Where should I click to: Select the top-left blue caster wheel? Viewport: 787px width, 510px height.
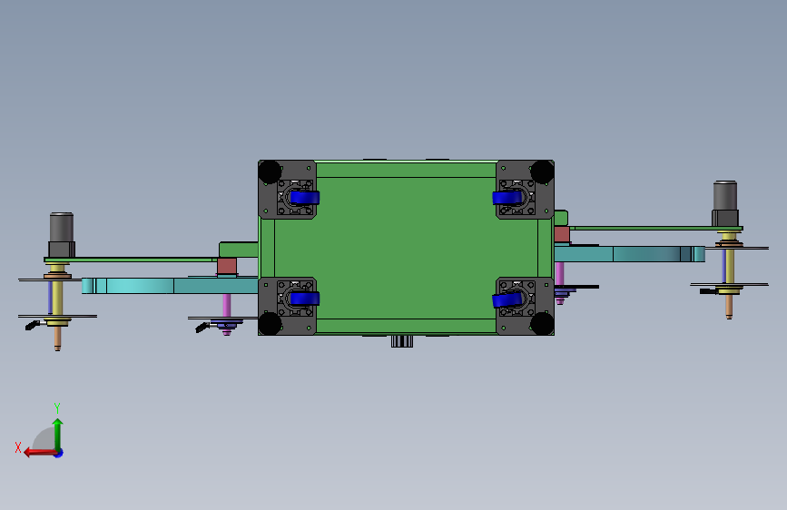point(304,197)
